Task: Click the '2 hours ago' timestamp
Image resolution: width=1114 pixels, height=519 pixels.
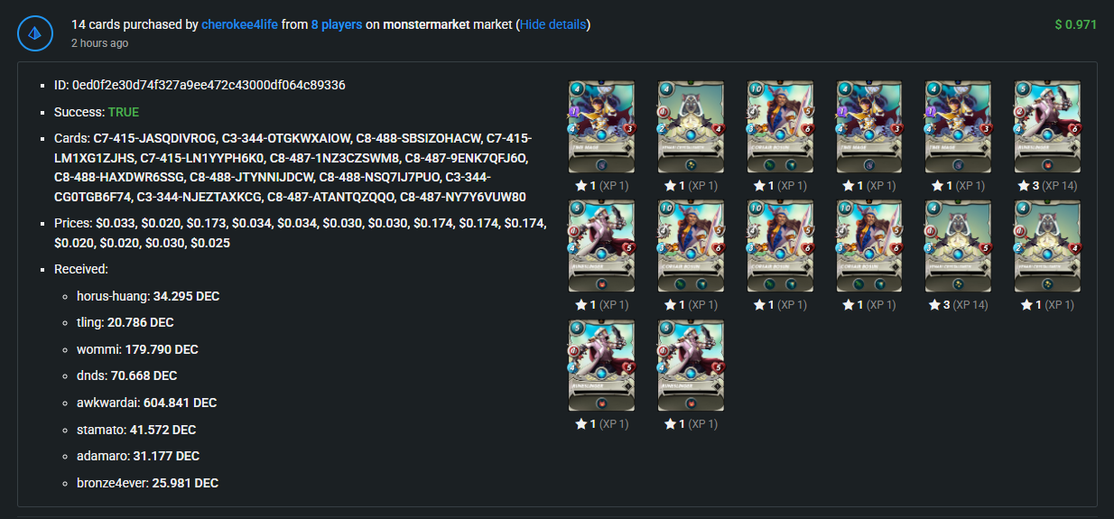Action: [99, 43]
